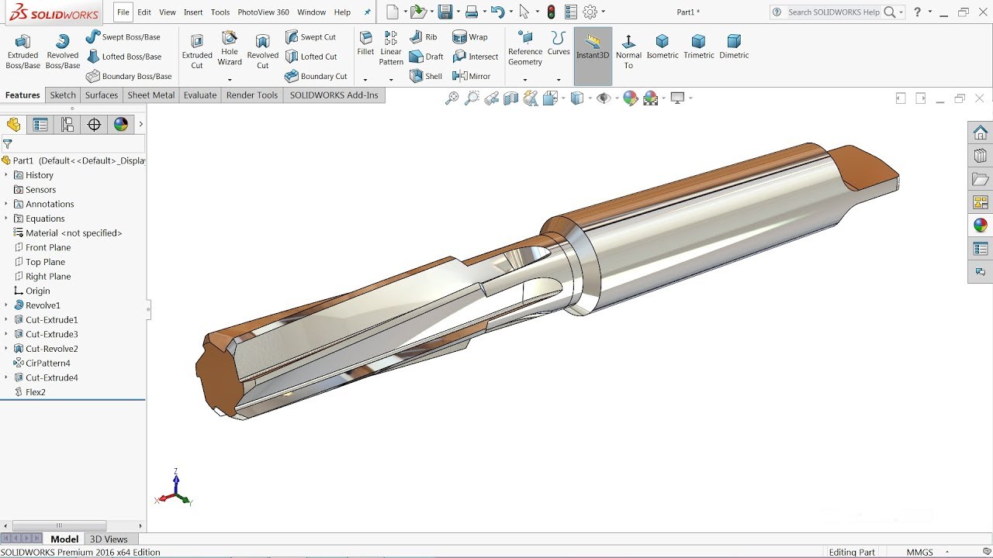The width and height of the screenshot is (993, 558).
Task: Expand the History folder
Action: 6,175
